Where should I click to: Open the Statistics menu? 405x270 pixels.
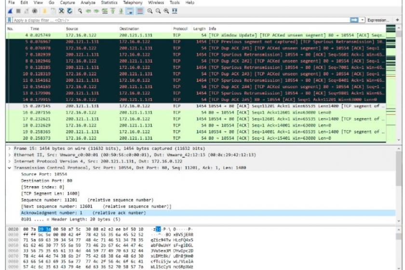[x=109, y=2]
